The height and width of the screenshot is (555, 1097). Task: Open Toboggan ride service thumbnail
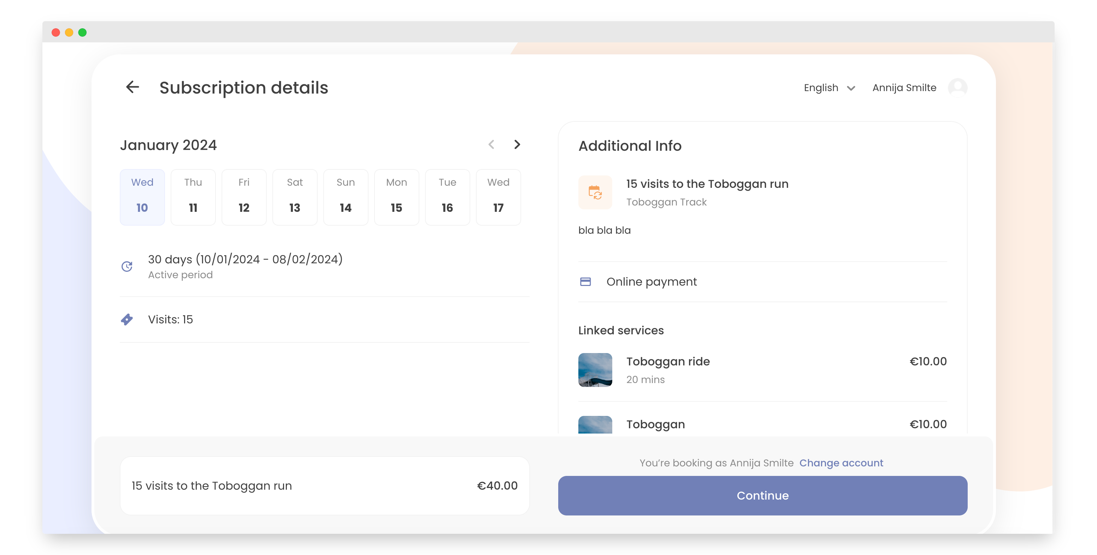pyautogui.click(x=595, y=369)
